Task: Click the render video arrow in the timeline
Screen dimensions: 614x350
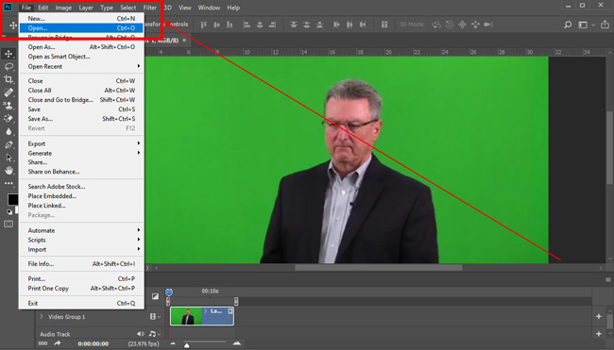Action: tap(58, 343)
